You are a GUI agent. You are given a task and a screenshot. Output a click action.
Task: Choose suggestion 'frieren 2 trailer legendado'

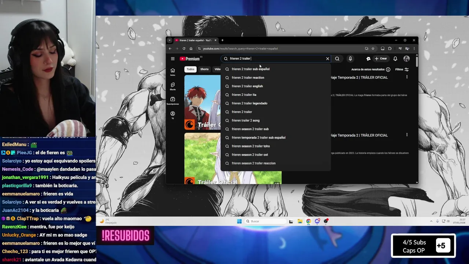(276, 103)
